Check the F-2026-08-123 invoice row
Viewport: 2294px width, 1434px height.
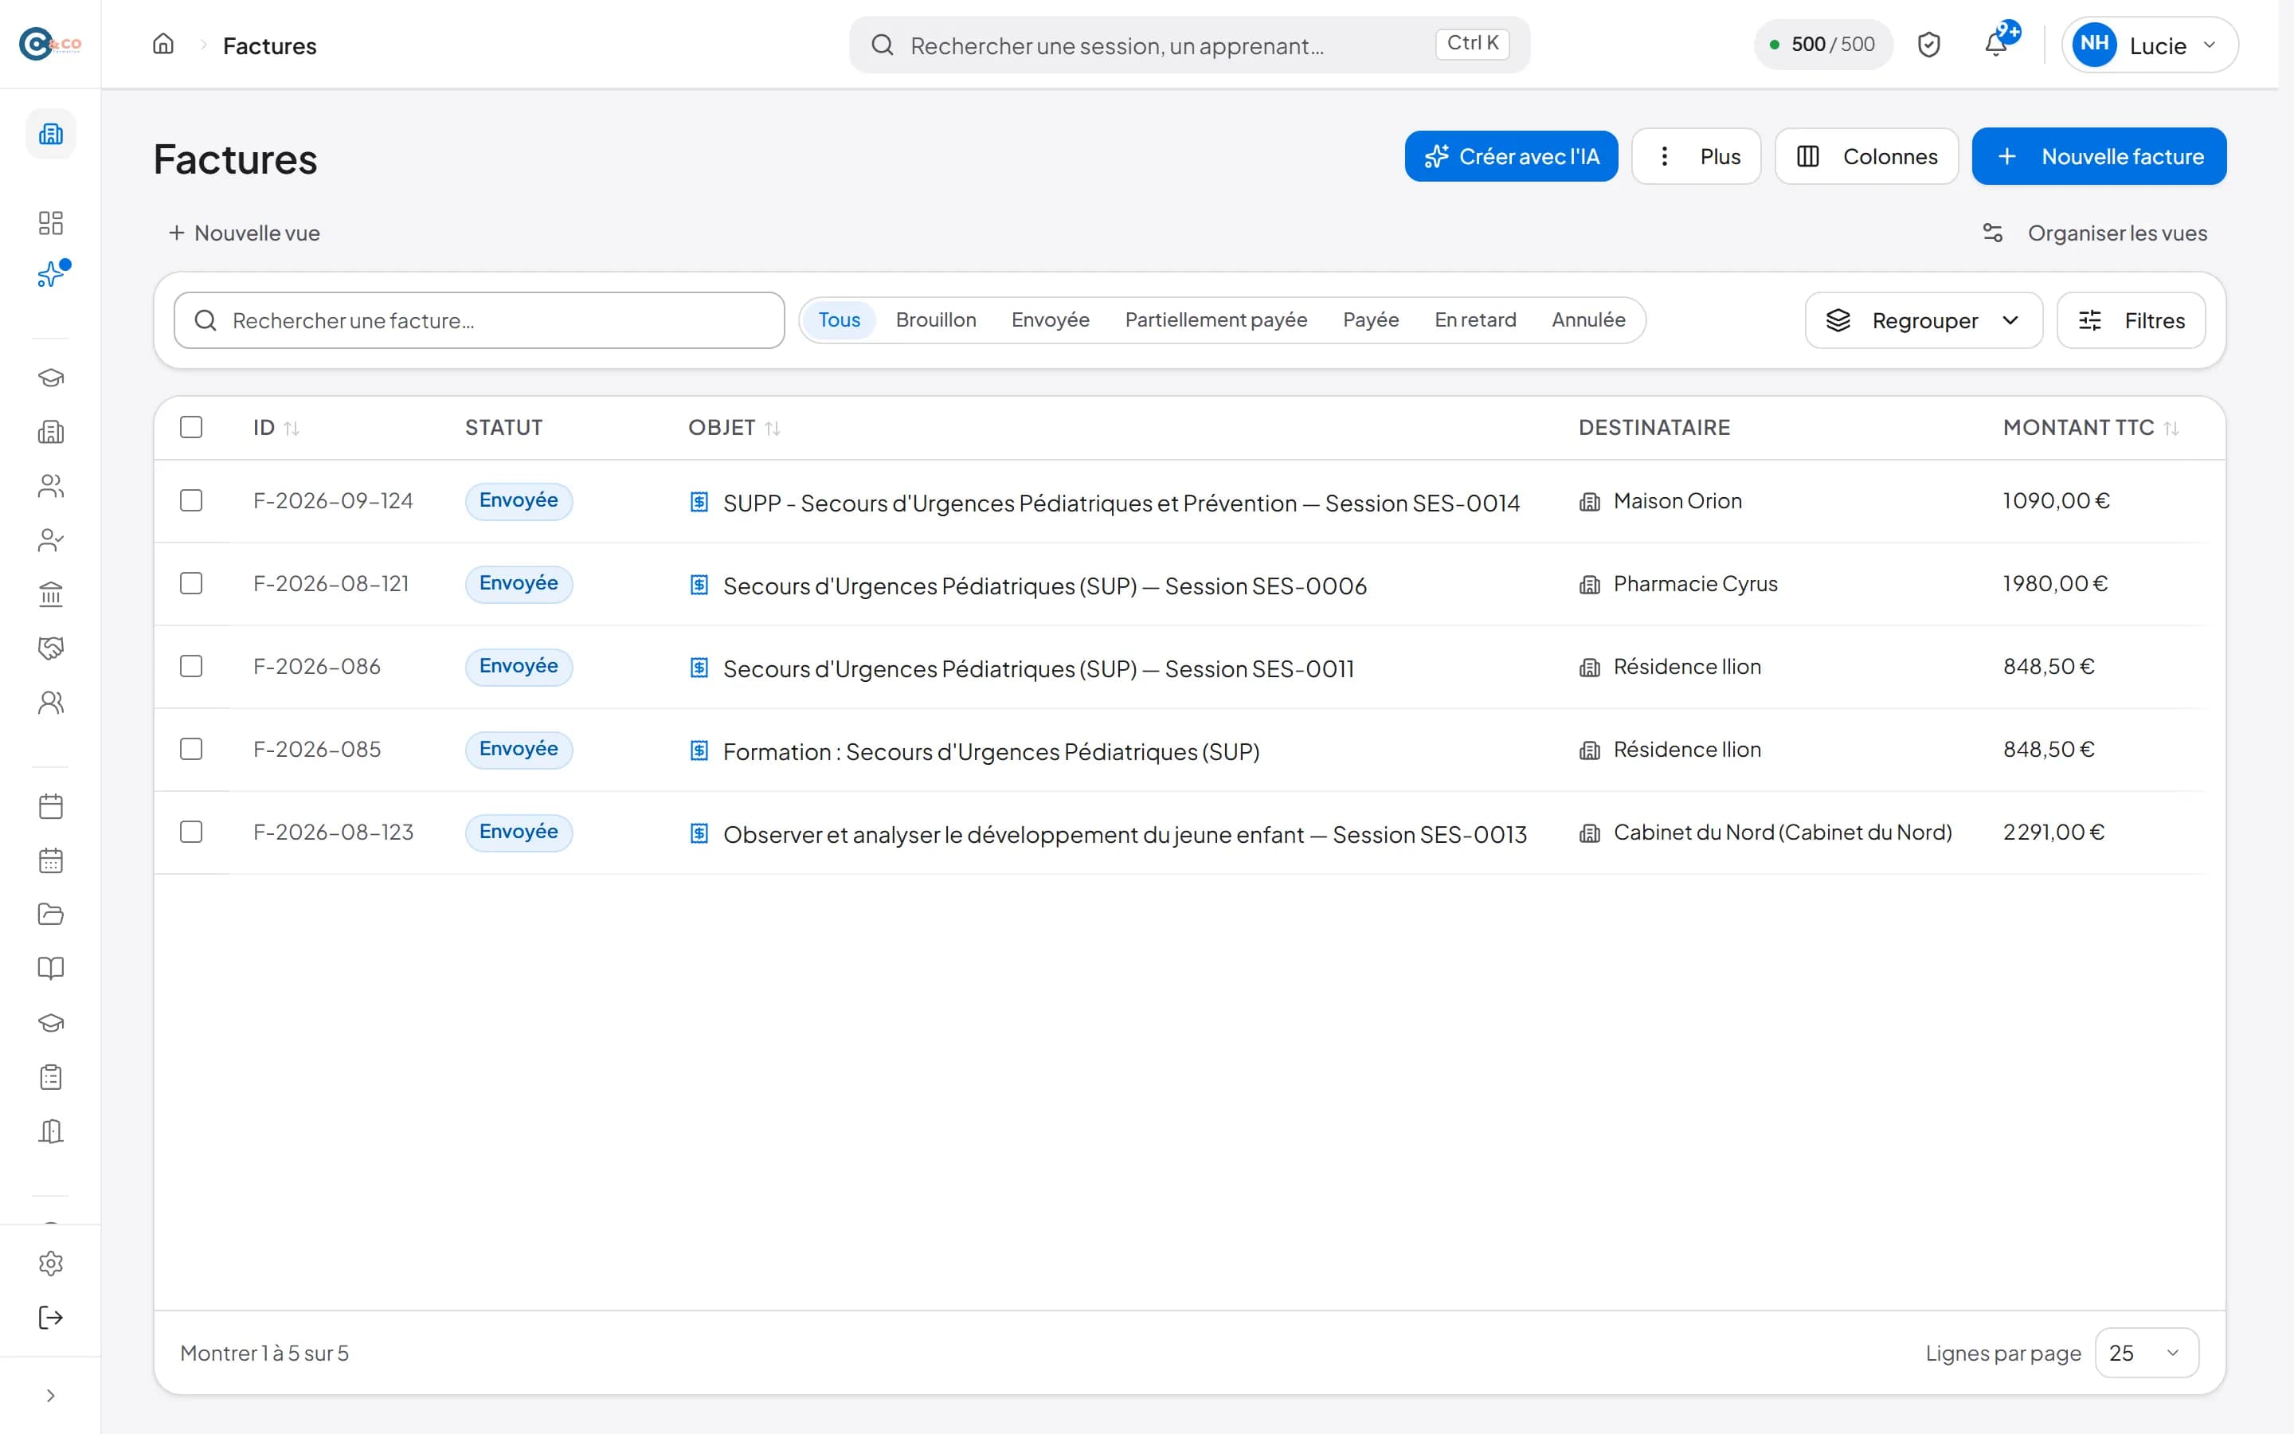[191, 831]
